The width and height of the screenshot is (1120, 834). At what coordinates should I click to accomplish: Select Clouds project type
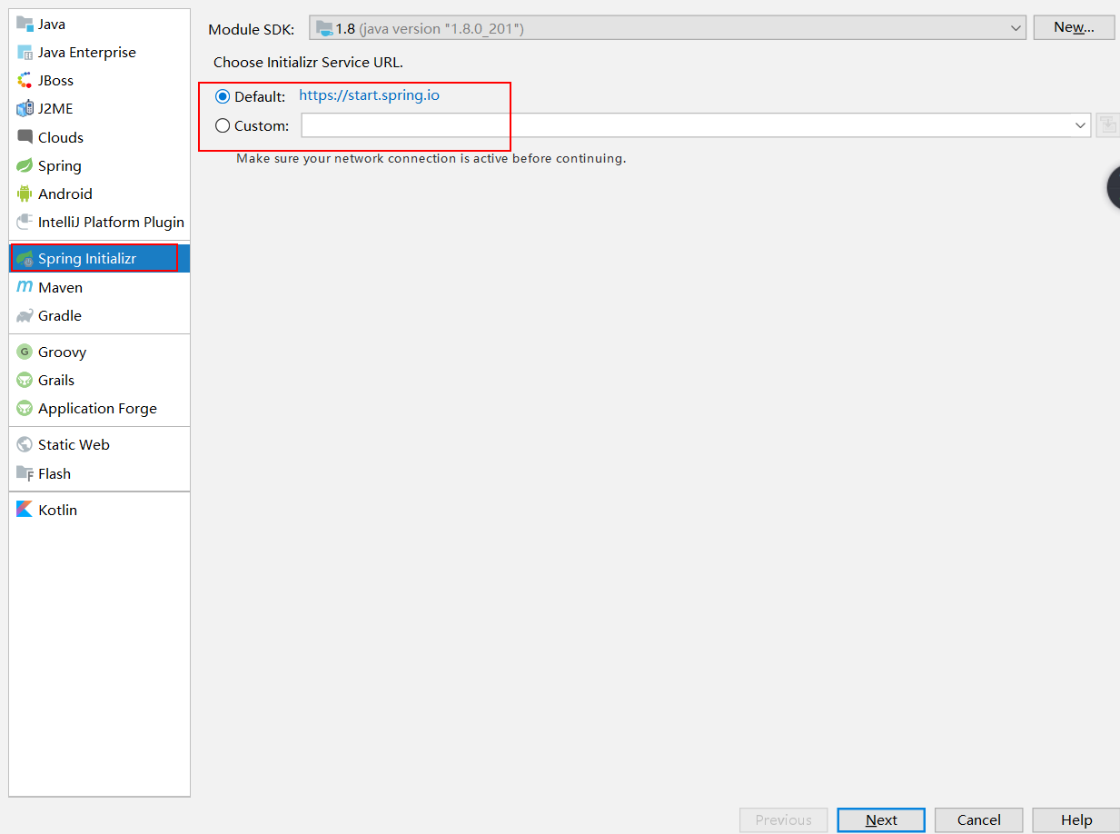coord(100,137)
